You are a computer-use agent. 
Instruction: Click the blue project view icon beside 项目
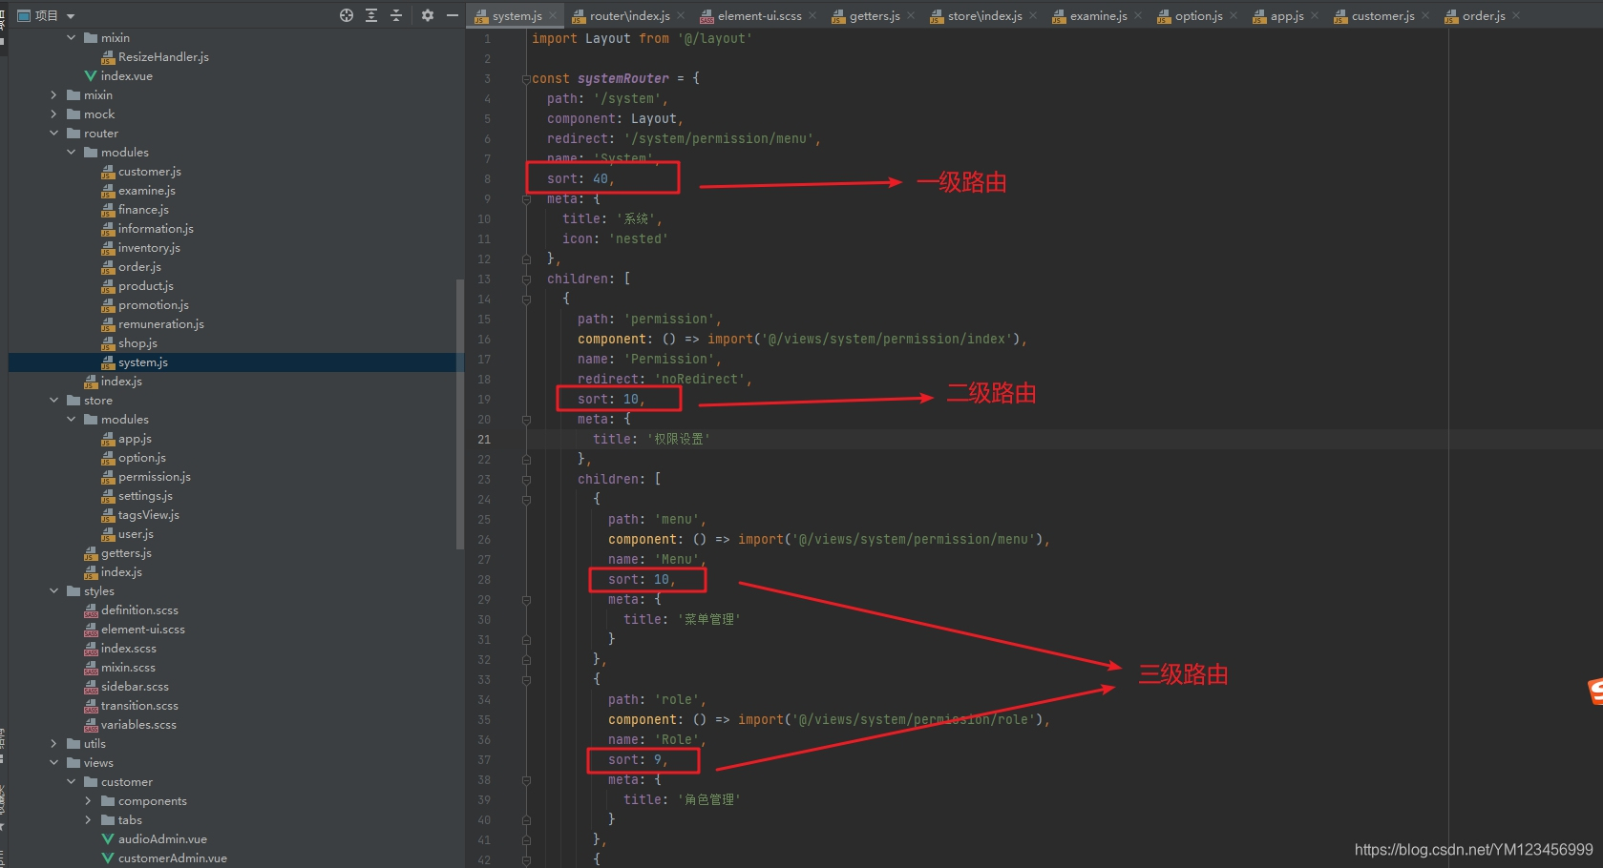pyautogui.click(x=23, y=14)
